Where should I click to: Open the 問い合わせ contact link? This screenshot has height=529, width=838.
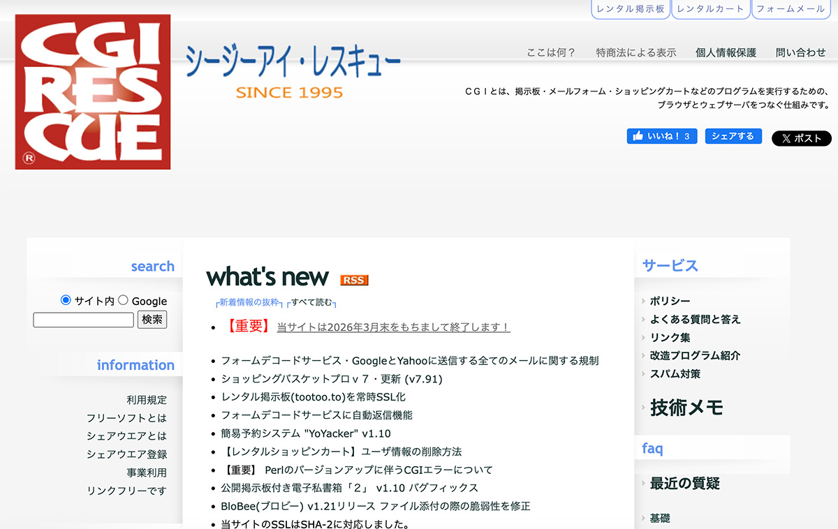point(801,52)
